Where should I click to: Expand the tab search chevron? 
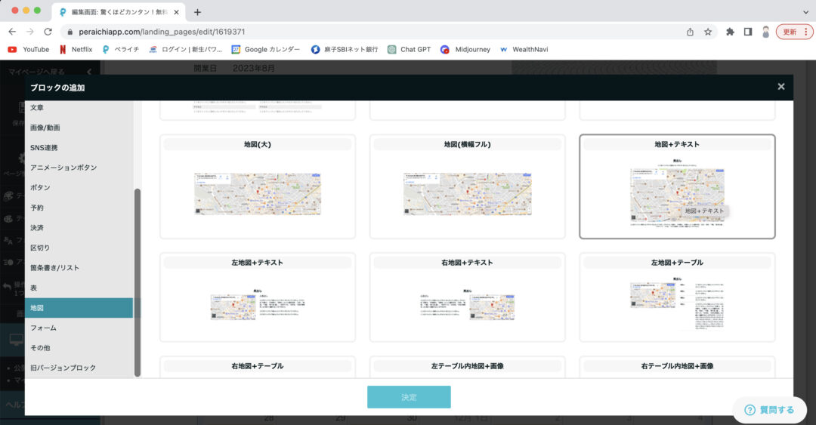pos(805,12)
